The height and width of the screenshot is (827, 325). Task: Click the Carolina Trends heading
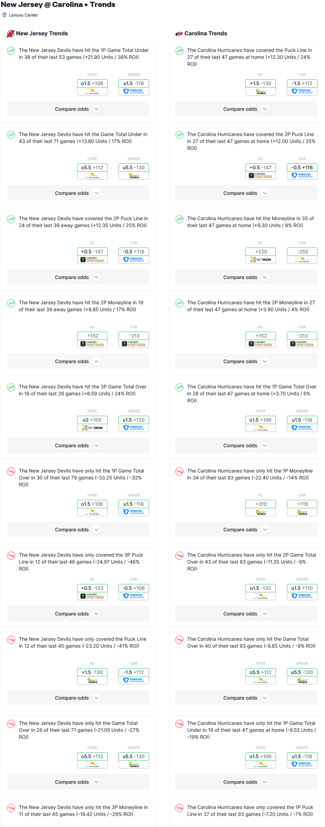pyautogui.click(x=206, y=34)
